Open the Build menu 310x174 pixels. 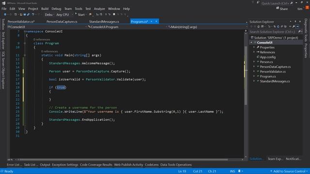[x=45, y=9]
